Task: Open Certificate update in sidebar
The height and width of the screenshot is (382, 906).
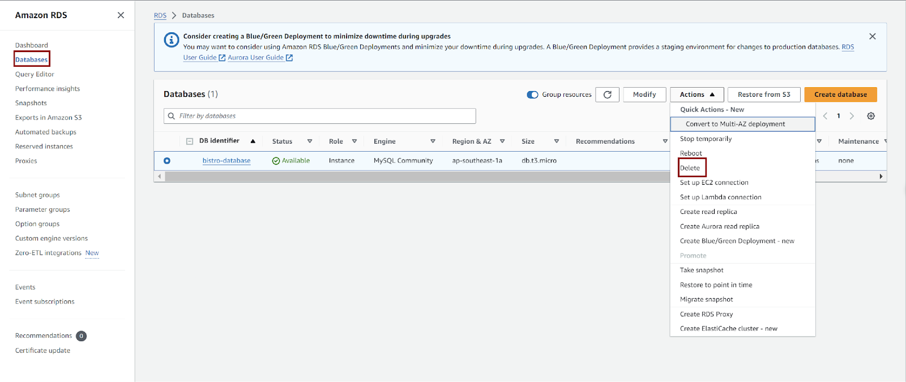Action: [42, 351]
